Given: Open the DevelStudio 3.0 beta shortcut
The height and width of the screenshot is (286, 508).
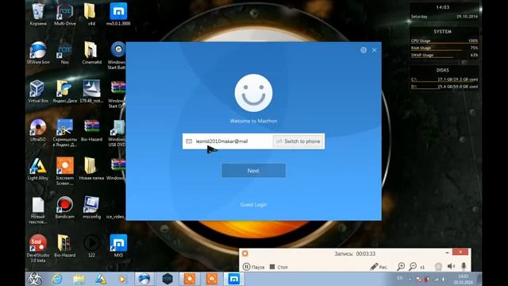Looking at the screenshot, I should point(38,249).
